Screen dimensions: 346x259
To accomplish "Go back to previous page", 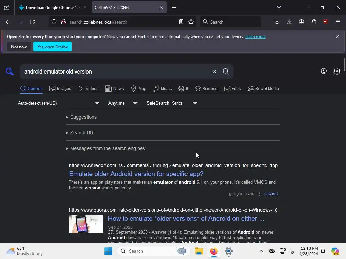I will point(8,22).
